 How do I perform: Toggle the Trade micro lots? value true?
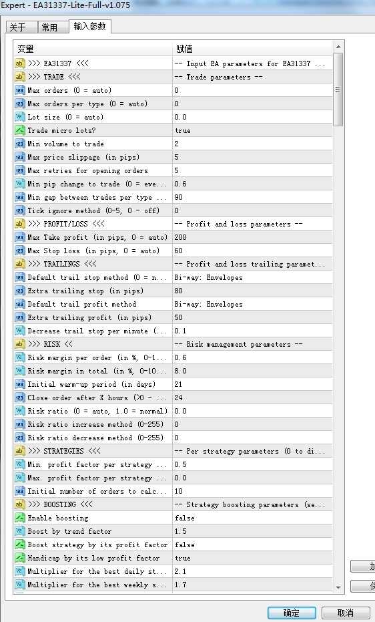click(252, 130)
